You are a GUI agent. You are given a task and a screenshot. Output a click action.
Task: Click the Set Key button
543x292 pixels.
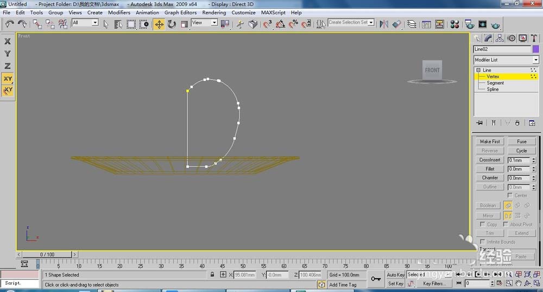(395, 283)
